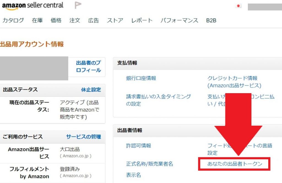
Task: Open the ストア menu
Action: point(115,20)
